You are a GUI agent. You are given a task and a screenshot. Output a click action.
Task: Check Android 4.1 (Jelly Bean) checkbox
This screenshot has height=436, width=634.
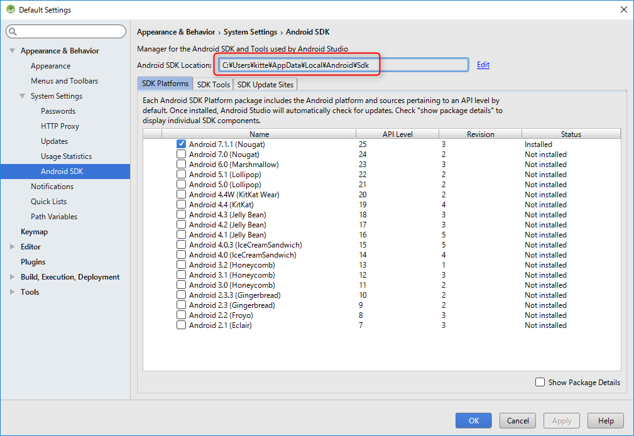(181, 234)
